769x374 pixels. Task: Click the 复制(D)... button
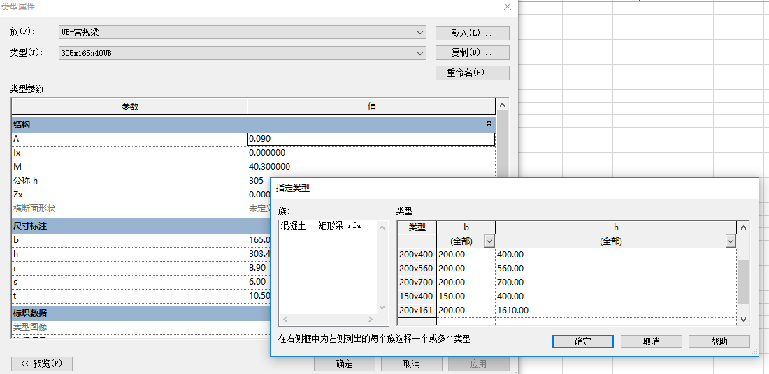click(x=473, y=52)
